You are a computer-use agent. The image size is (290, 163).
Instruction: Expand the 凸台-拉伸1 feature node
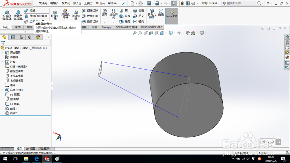click(2, 90)
